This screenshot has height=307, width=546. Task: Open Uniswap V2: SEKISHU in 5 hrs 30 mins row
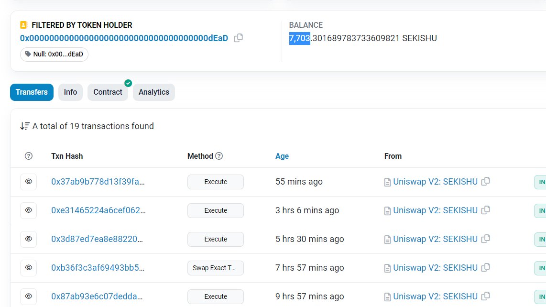pos(435,239)
